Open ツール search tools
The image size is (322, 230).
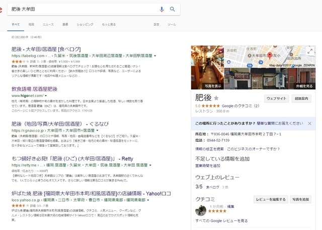coord(172,24)
